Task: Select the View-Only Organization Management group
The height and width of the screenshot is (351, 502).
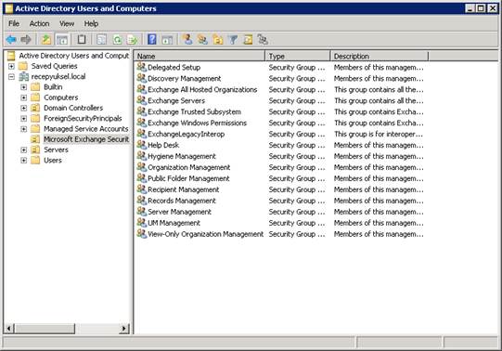Action: point(206,234)
